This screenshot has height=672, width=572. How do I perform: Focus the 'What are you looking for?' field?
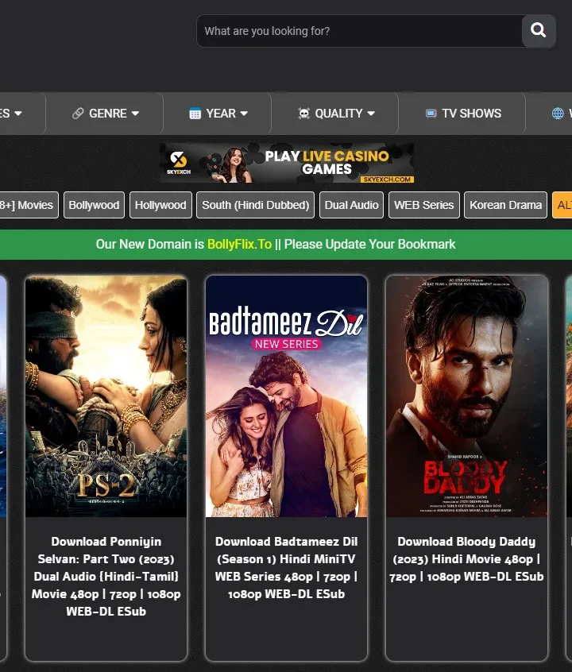pos(359,31)
